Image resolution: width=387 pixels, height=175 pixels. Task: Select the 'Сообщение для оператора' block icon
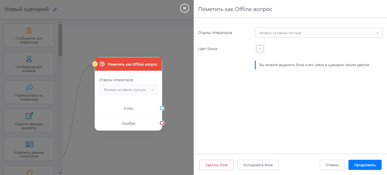tap(29, 30)
